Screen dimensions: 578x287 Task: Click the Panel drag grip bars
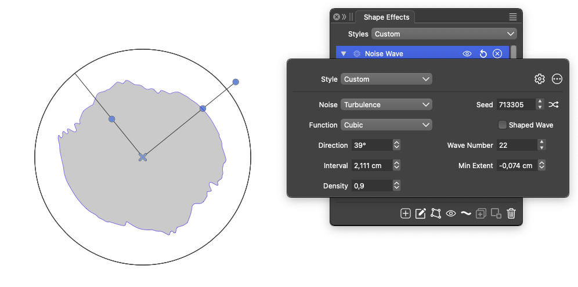click(x=351, y=17)
